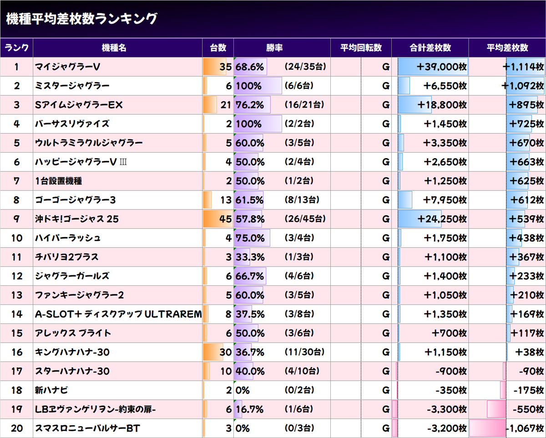Click the (4/10台) win count
Screen dimensions: 546x438
tap(302, 371)
